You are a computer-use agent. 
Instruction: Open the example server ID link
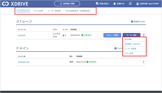pyautogui.click(x=22, y=35)
